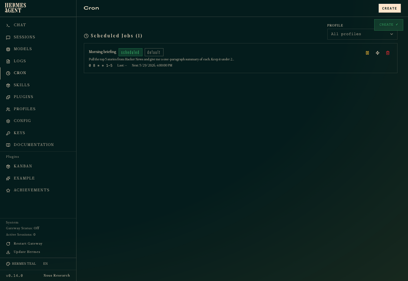The width and height of the screenshot is (408, 281).
Task: Click the Profiles people icon
Action: tap(8, 109)
